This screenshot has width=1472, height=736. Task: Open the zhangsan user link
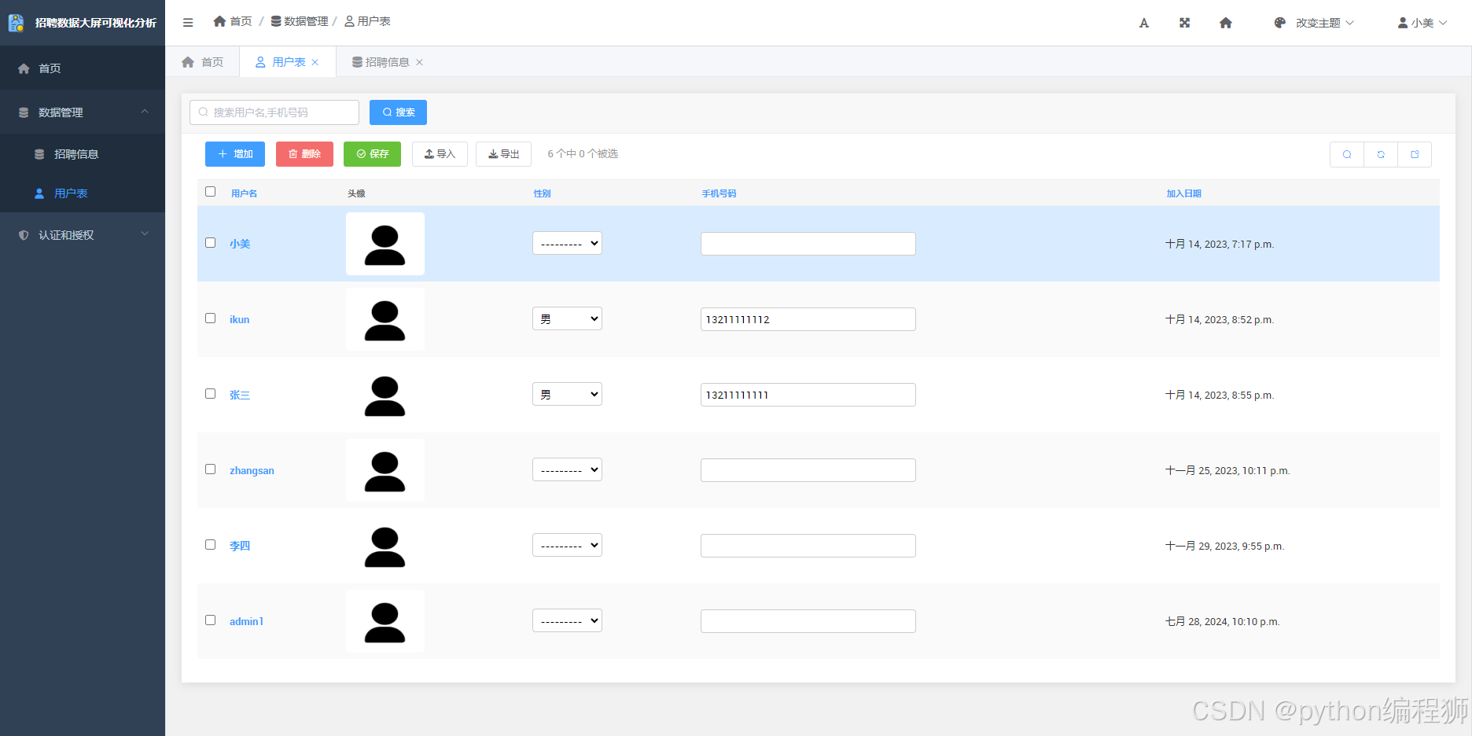click(252, 470)
